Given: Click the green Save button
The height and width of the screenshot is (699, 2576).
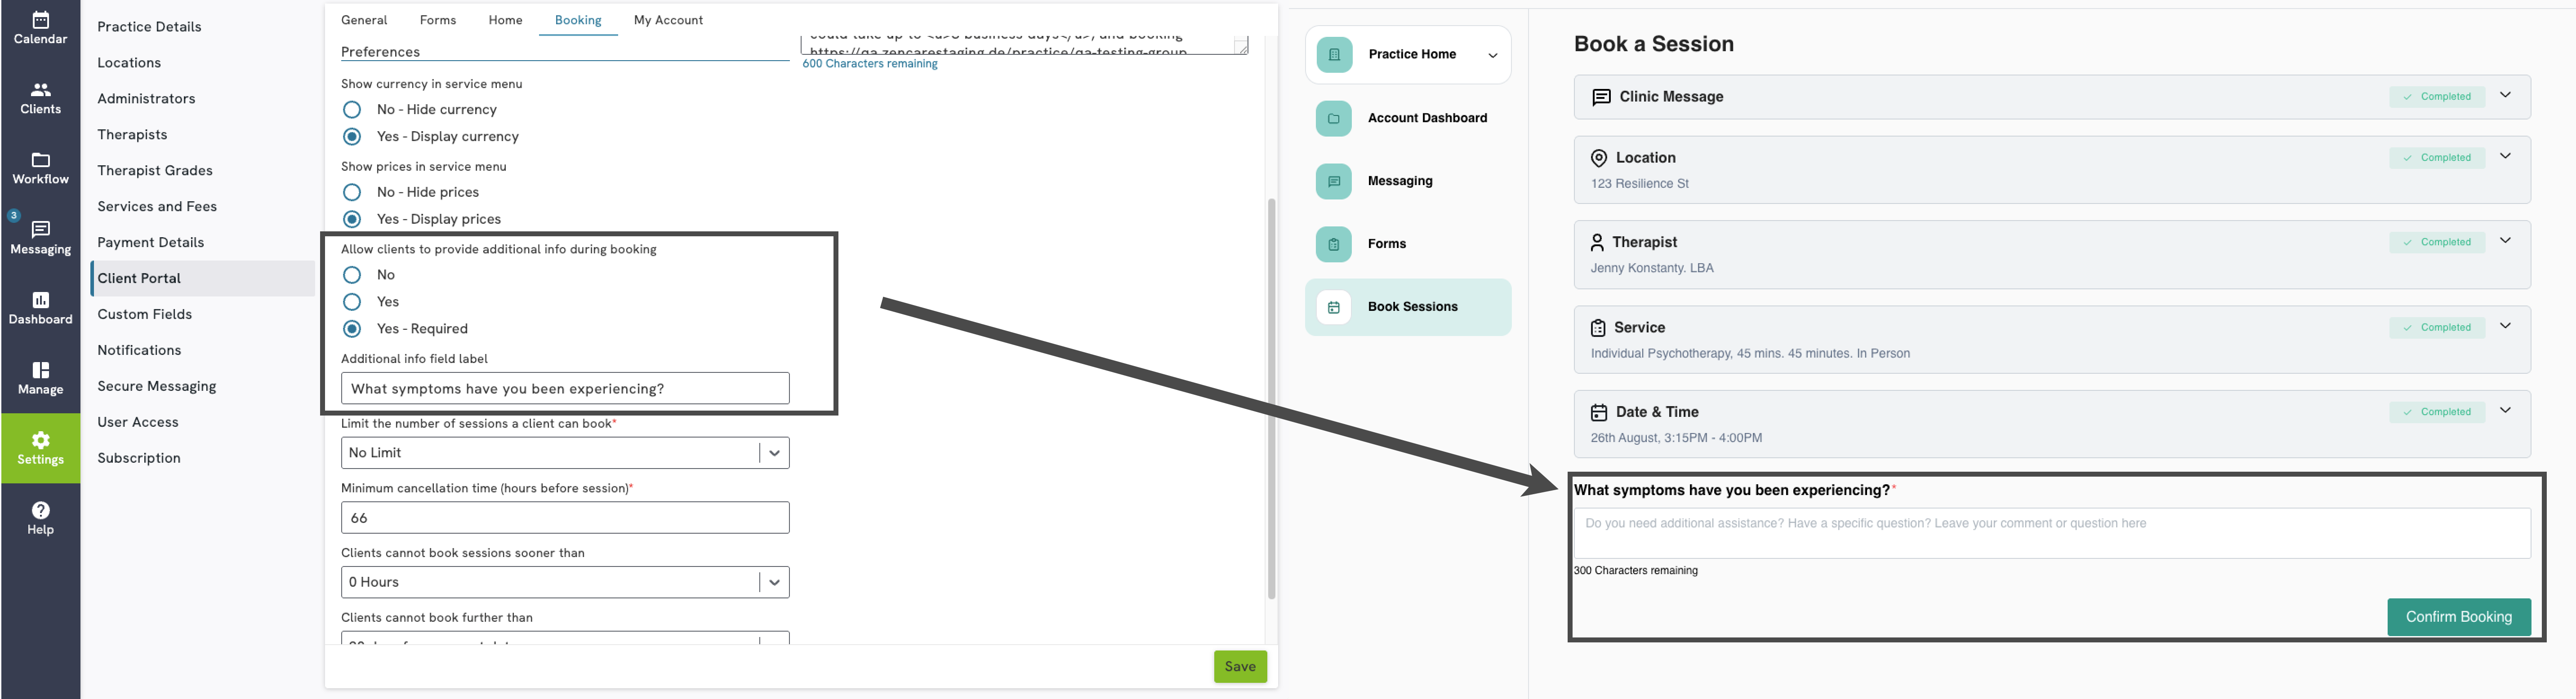Looking at the screenshot, I should pyautogui.click(x=1240, y=667).
